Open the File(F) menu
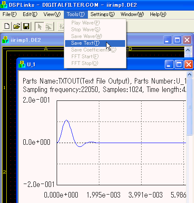The image size is (194, 203). click(10, 14)
